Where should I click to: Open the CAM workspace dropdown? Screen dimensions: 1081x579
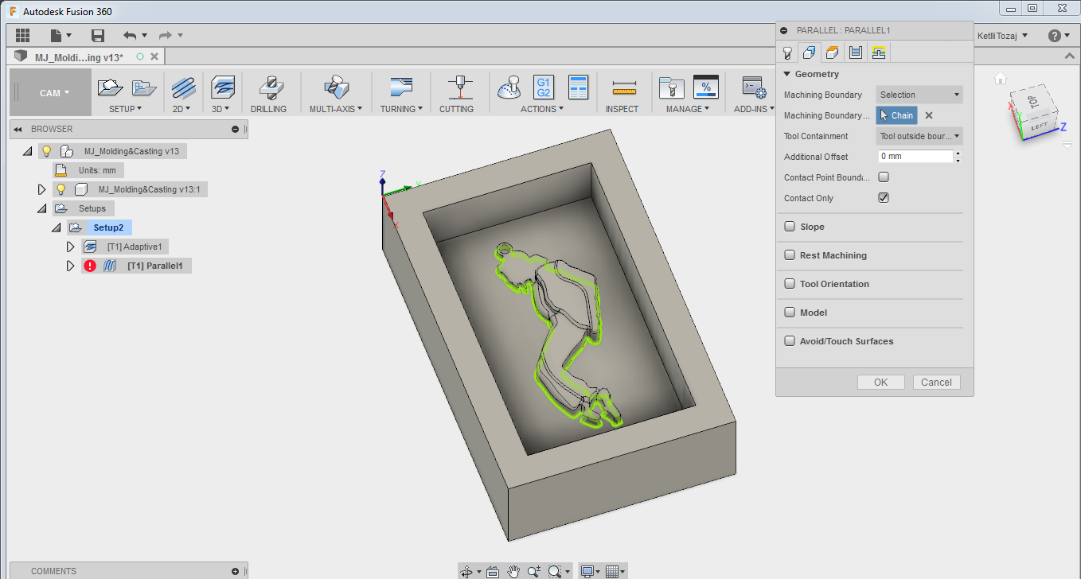(55, 93)
